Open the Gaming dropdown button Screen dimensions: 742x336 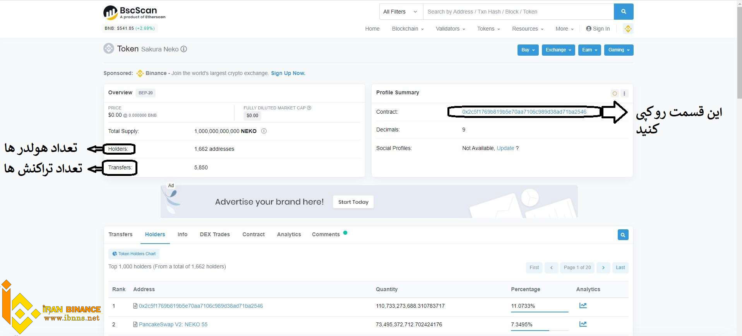pyautogui.click(x=619, y=50)
